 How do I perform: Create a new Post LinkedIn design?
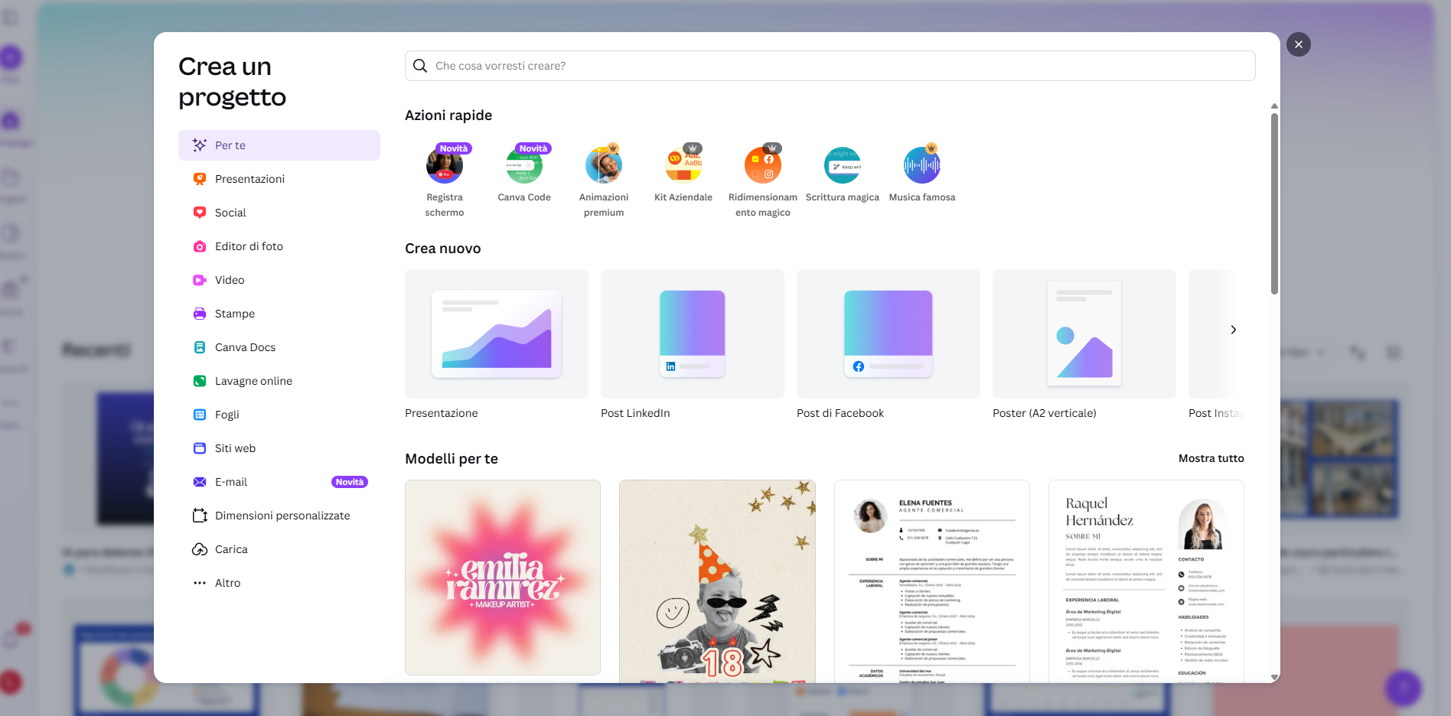click(x=693, y=334)
